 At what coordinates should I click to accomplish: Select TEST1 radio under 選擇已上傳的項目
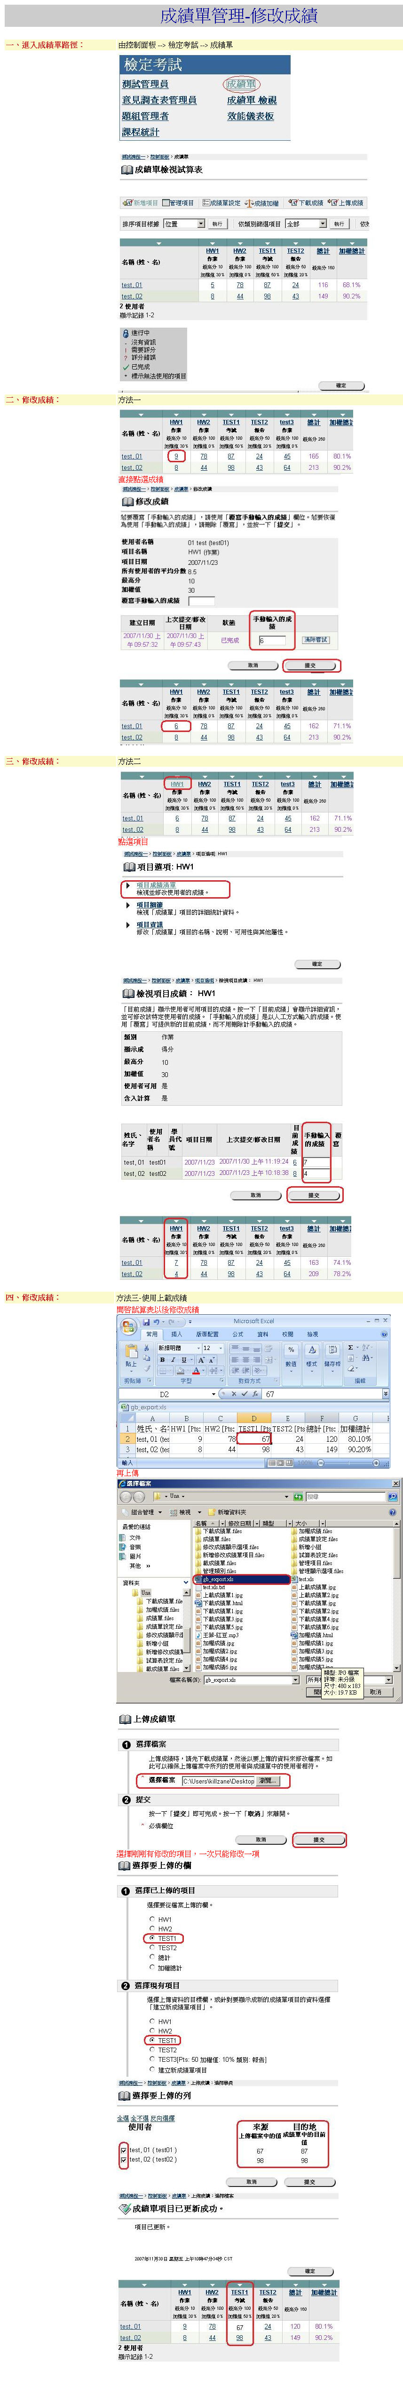pyautogui.click(x=152, y=1938)
